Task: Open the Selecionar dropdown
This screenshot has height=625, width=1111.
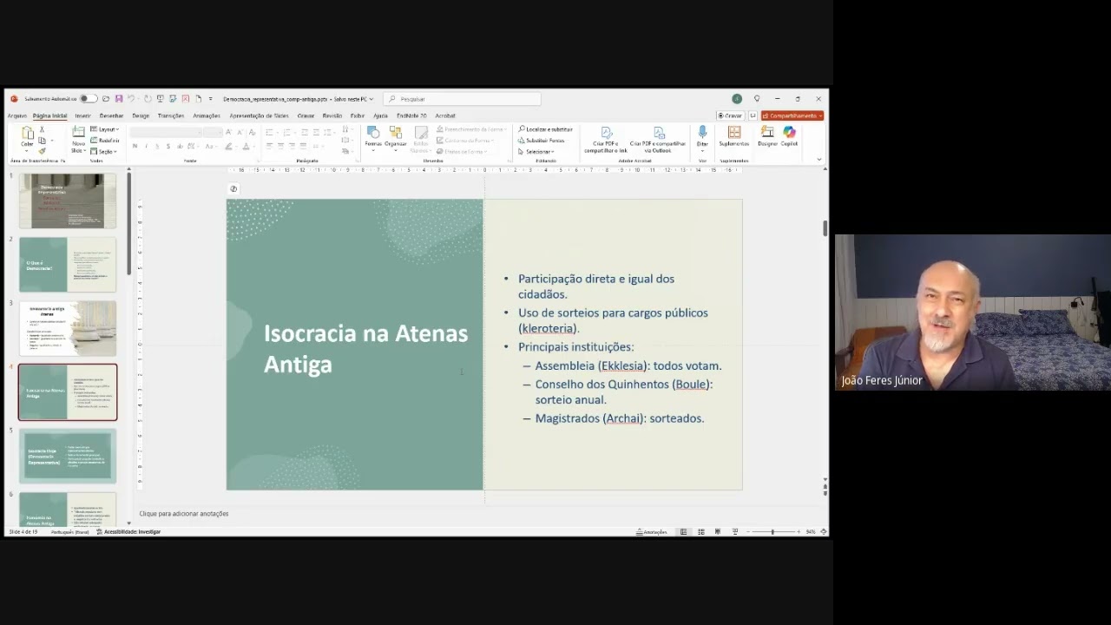Action: coord(536,151)
